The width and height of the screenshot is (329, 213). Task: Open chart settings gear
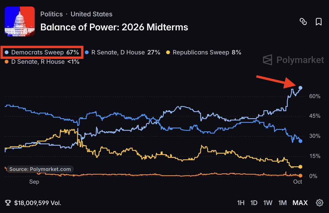tap(320, 203)
